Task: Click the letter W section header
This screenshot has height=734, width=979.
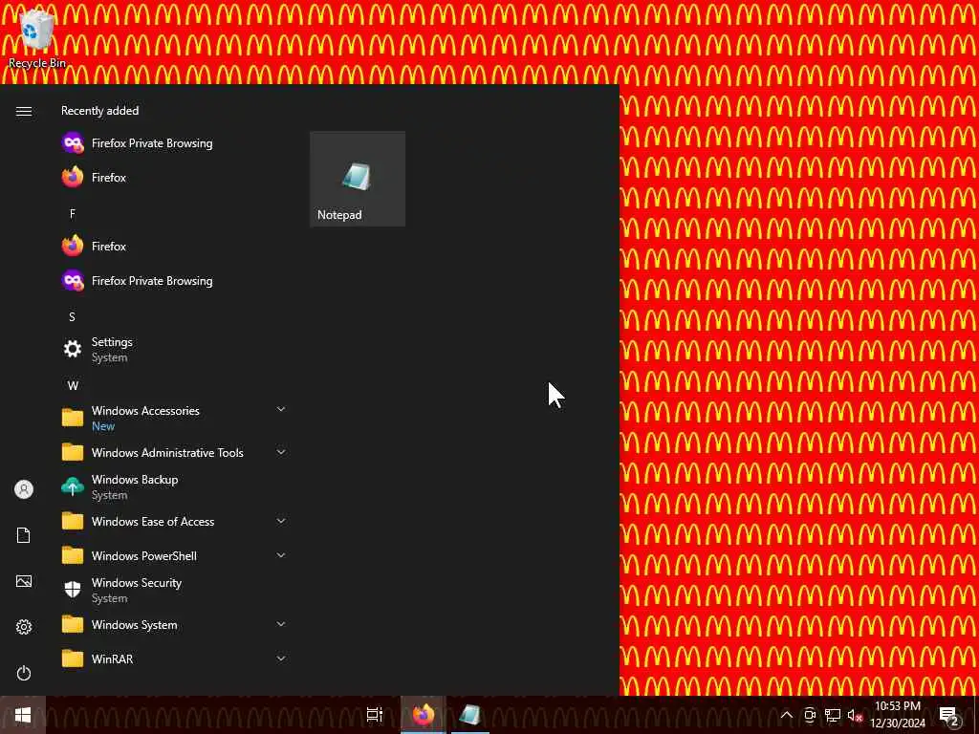Action: pyautogui.click(x=73, y=386)
